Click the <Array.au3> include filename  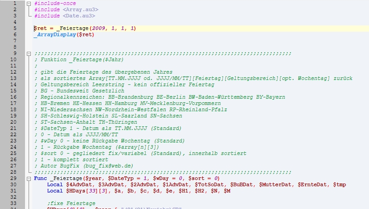80,9
